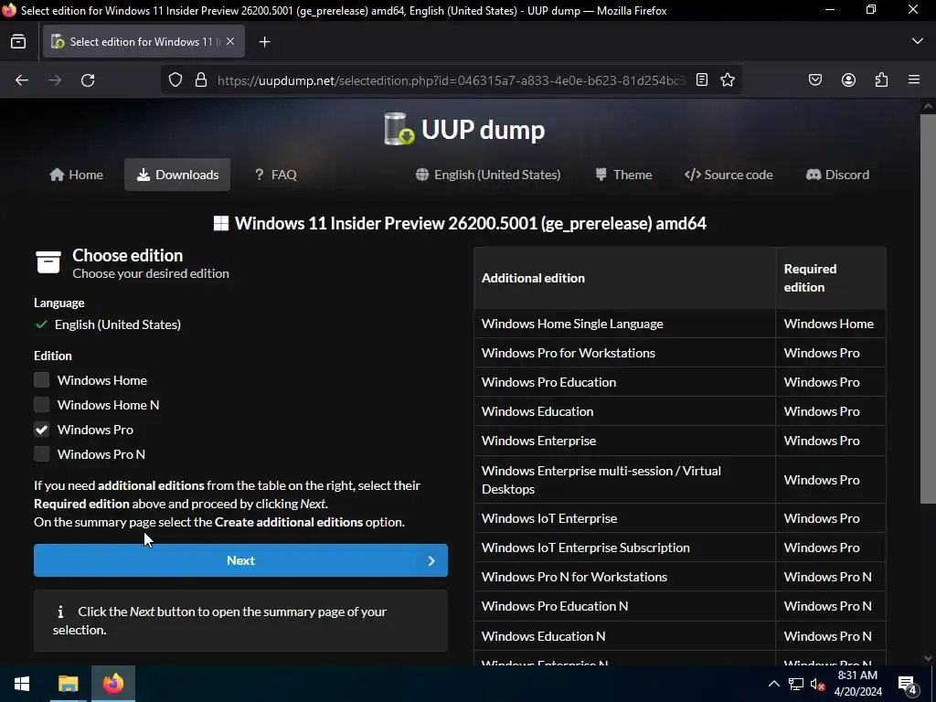This screenshot has width=936, height=702.
Task: Reload the current page
Action: point(88,80)
